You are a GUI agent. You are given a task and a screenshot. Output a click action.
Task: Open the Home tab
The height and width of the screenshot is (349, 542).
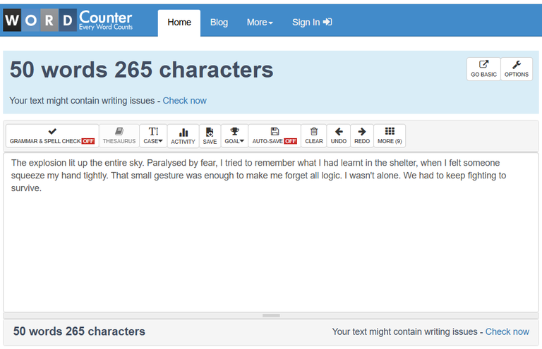tap(179, 23)
